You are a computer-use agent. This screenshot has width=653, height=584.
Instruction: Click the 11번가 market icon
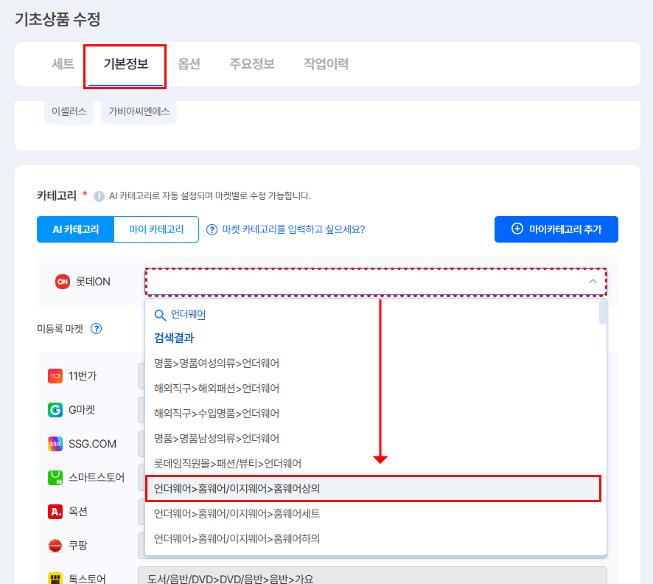55,376
